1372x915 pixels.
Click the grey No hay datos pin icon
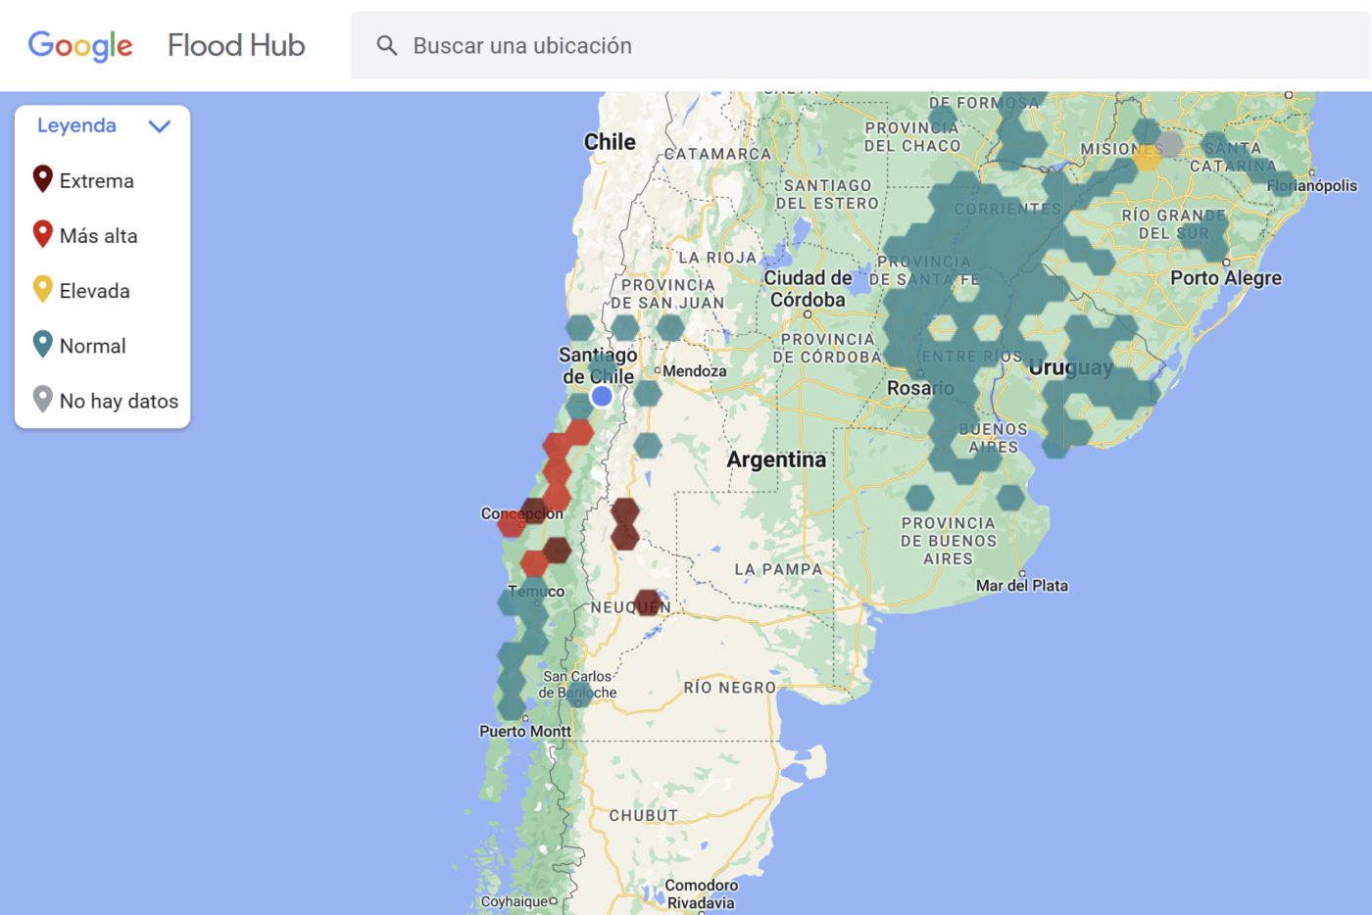point(42,399)
